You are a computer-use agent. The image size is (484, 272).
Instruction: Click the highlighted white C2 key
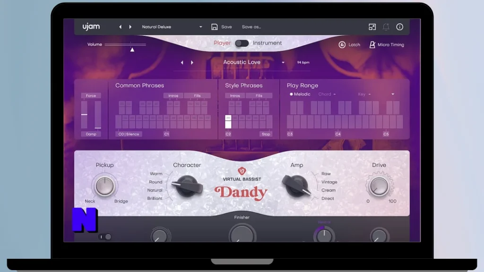tap(228, 122)
